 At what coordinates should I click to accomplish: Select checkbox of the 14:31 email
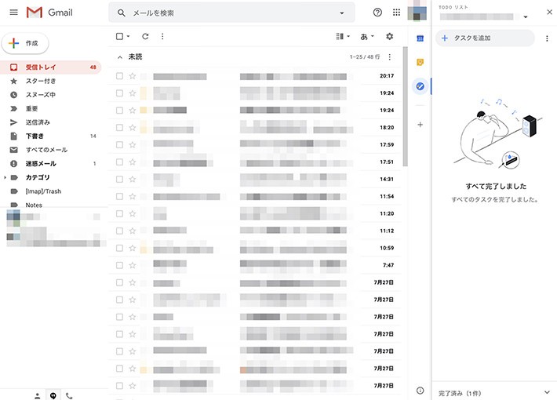point(120,179)
